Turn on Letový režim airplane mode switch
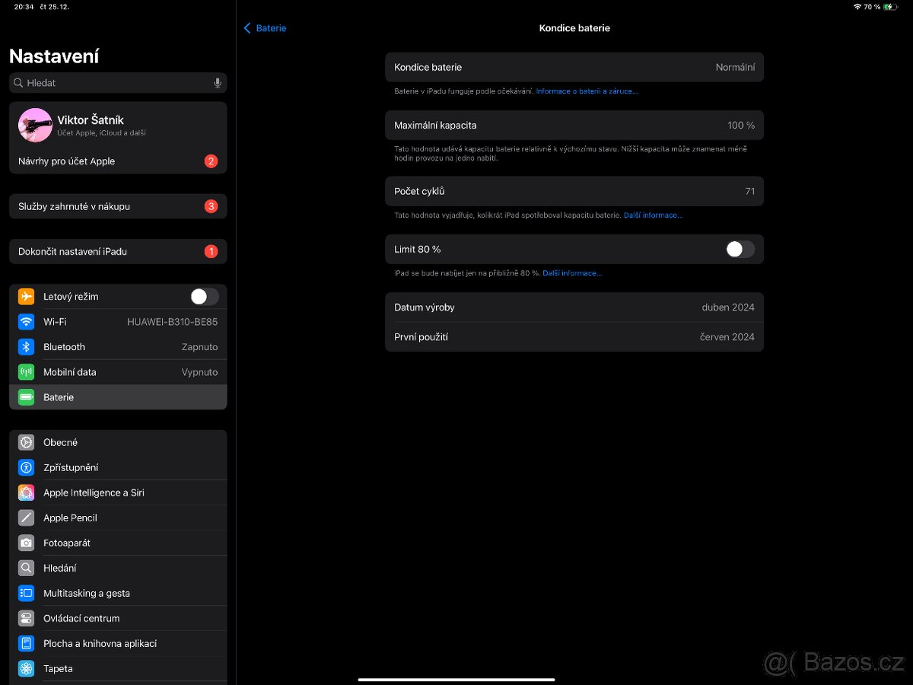913x685 pixels. coord(203,296)
